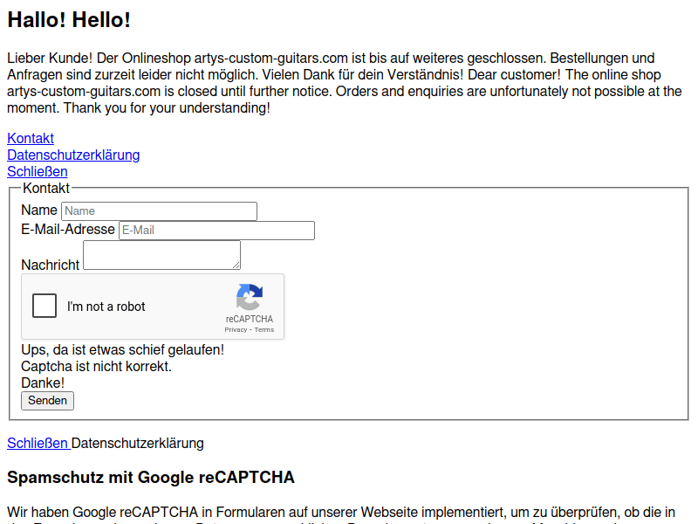Click Schließen link below the contact form
The image size is (698, 524).
click(x=38, y=443)
